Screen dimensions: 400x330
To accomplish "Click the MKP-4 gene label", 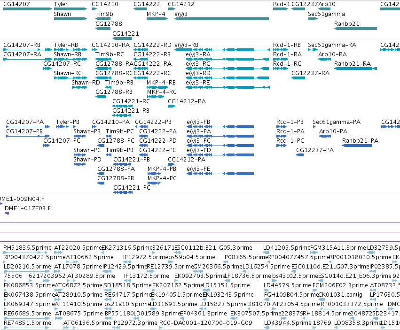I will point(156,14).
